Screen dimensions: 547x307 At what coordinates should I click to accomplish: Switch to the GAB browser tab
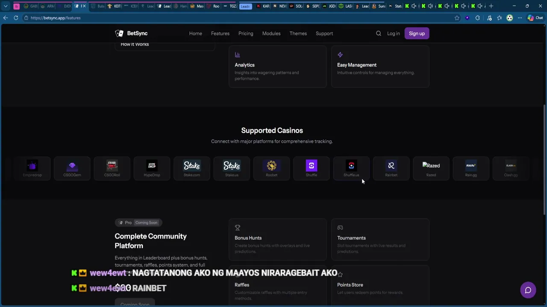coord(31,6)
